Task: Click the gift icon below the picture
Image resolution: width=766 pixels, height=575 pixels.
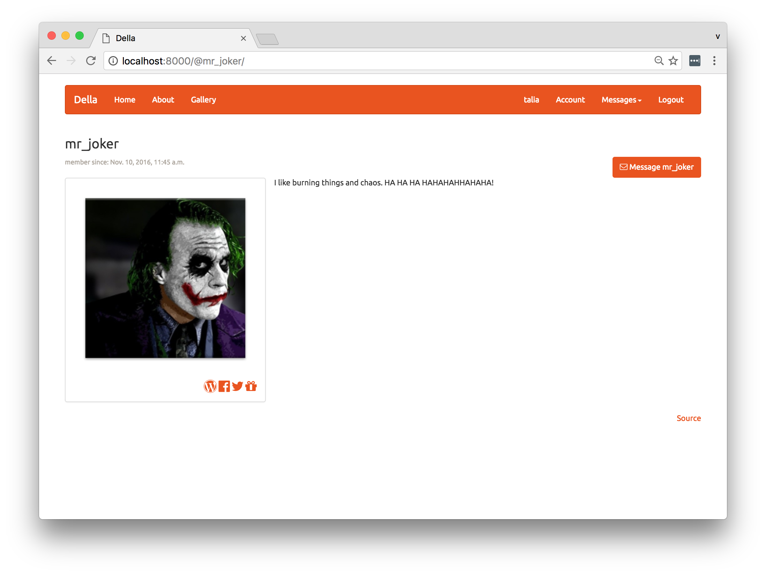Action: point(251,386)
